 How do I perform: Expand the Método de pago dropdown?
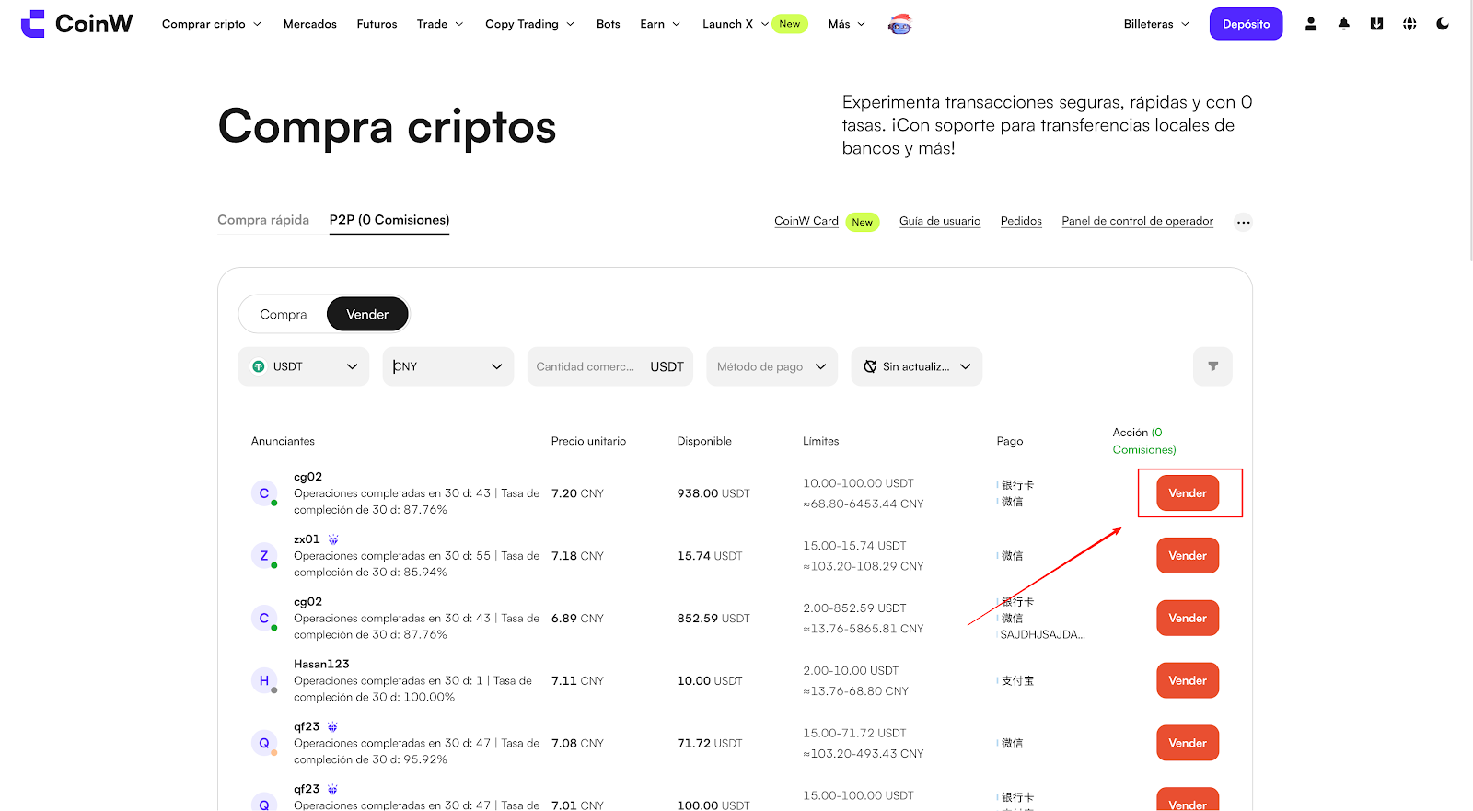point(771,366)
